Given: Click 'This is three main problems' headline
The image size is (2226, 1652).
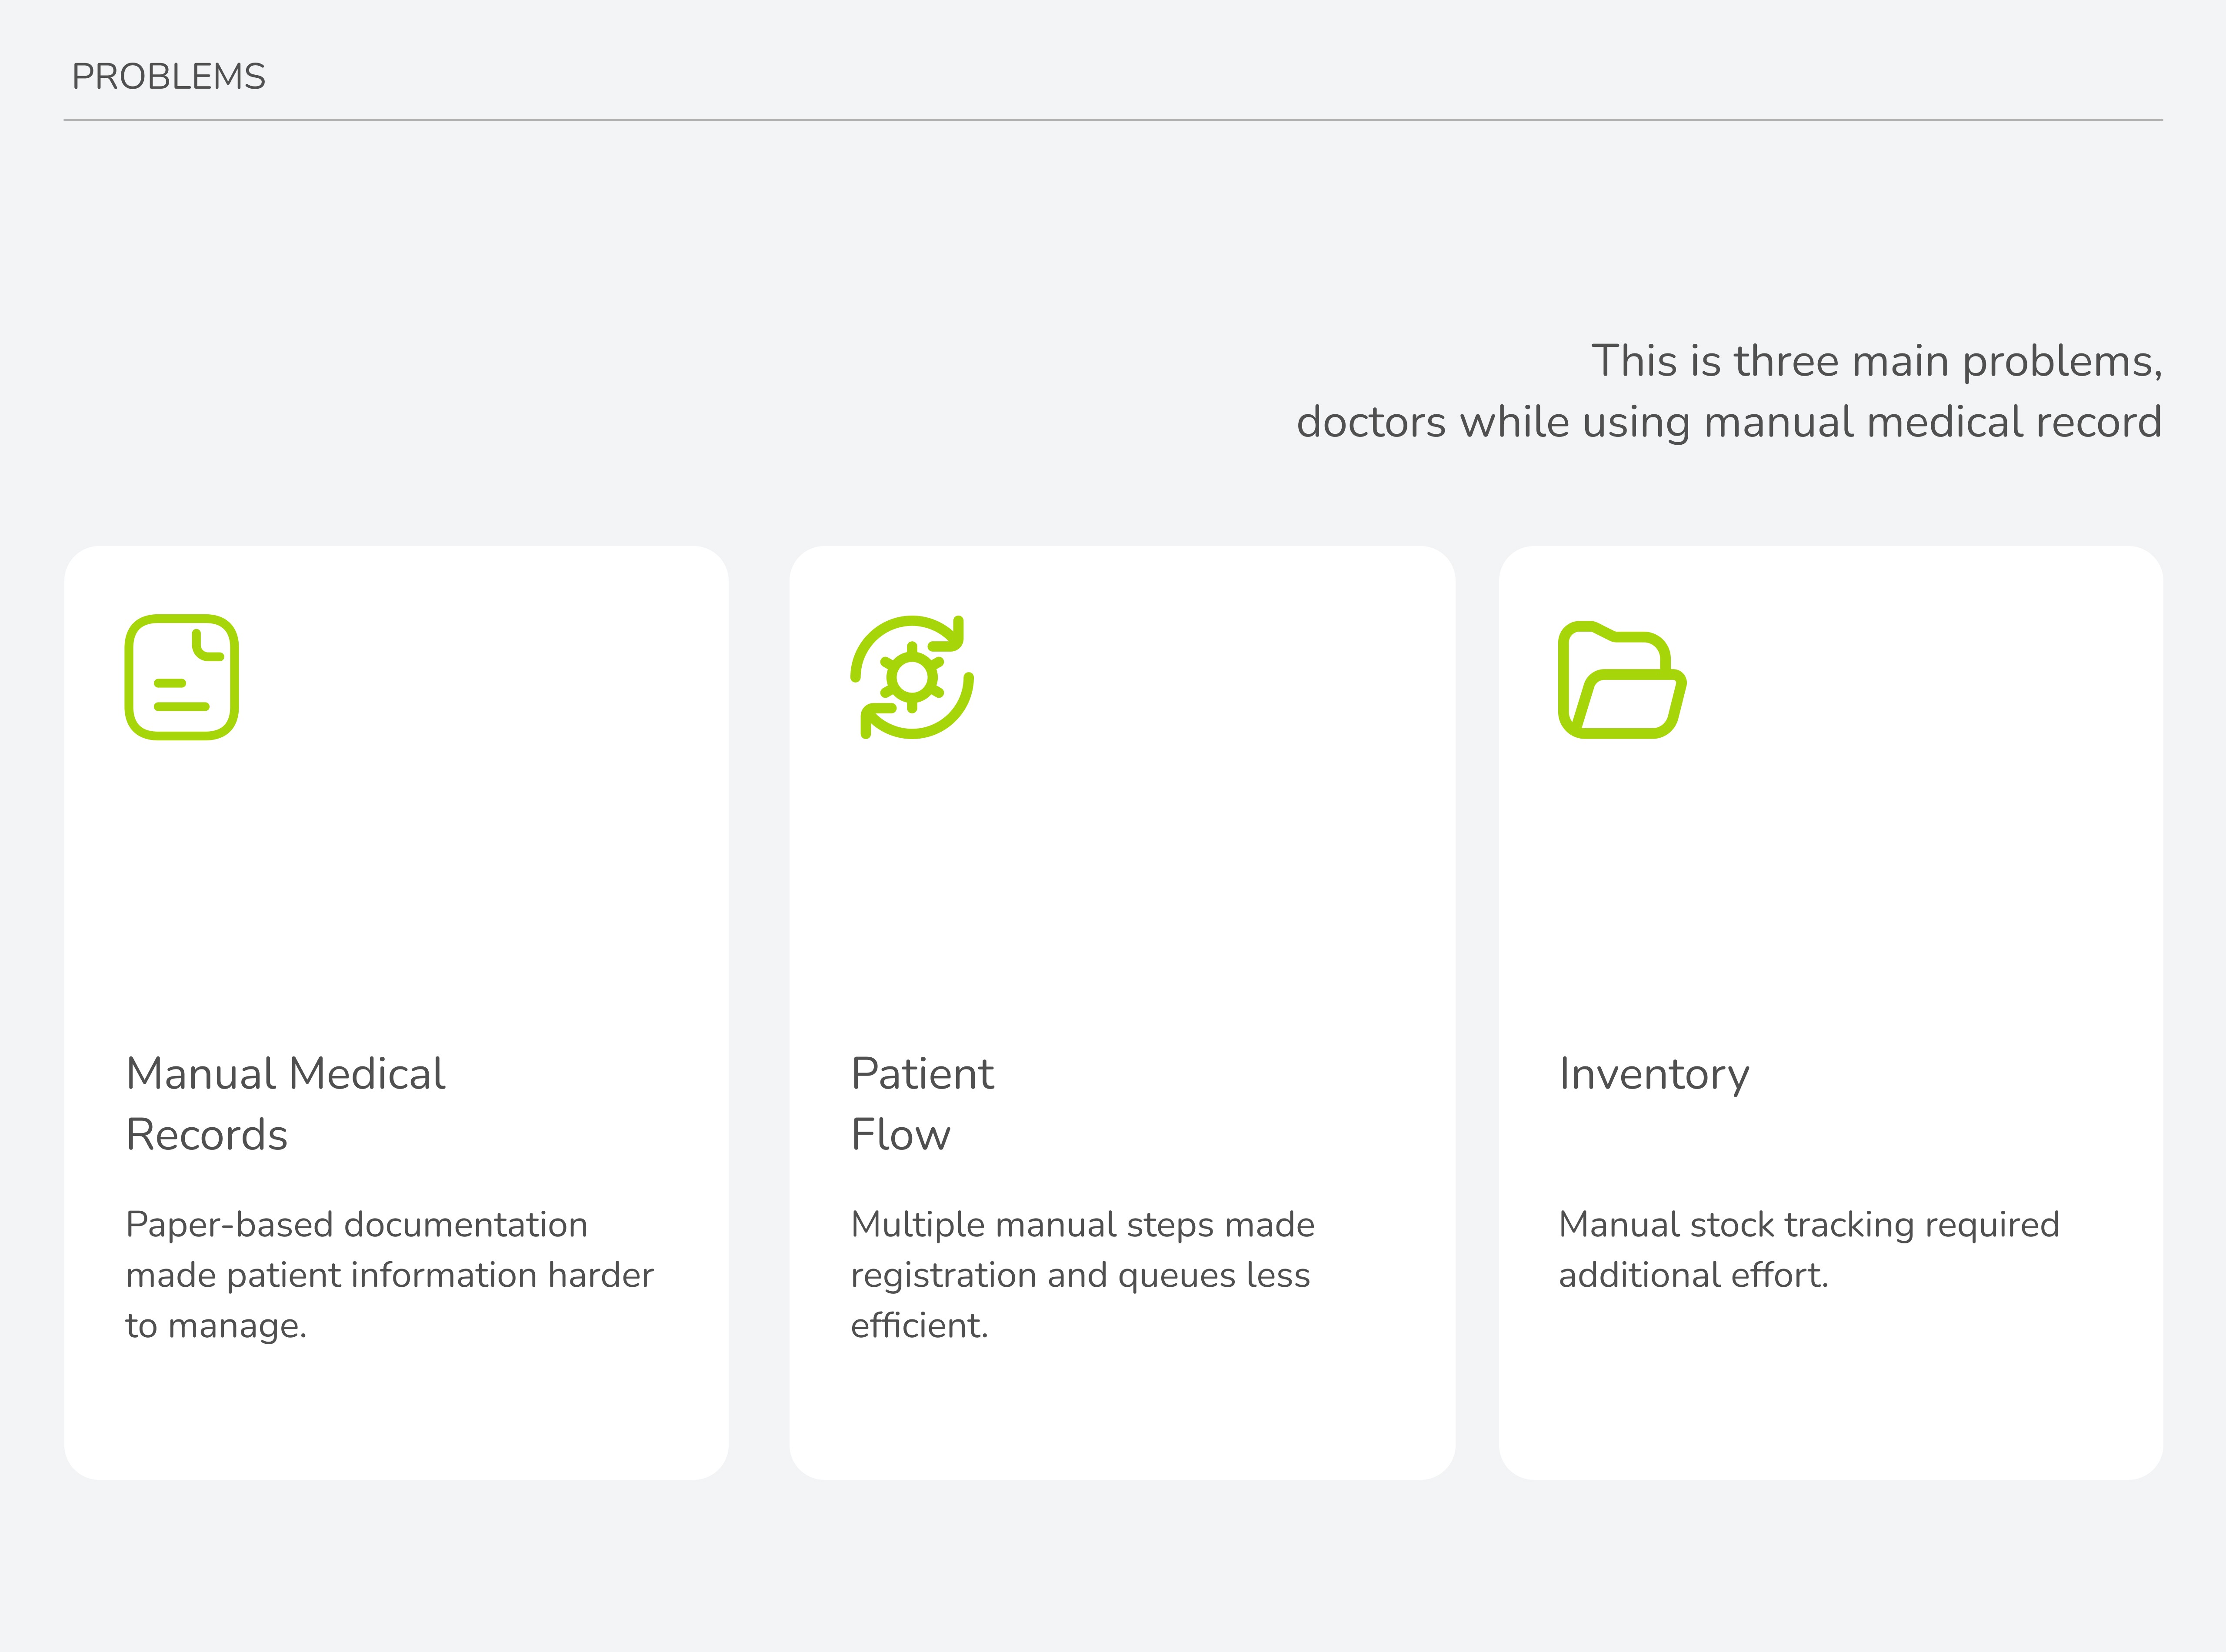Looking at the screenshot, I should coord(1877,361).
